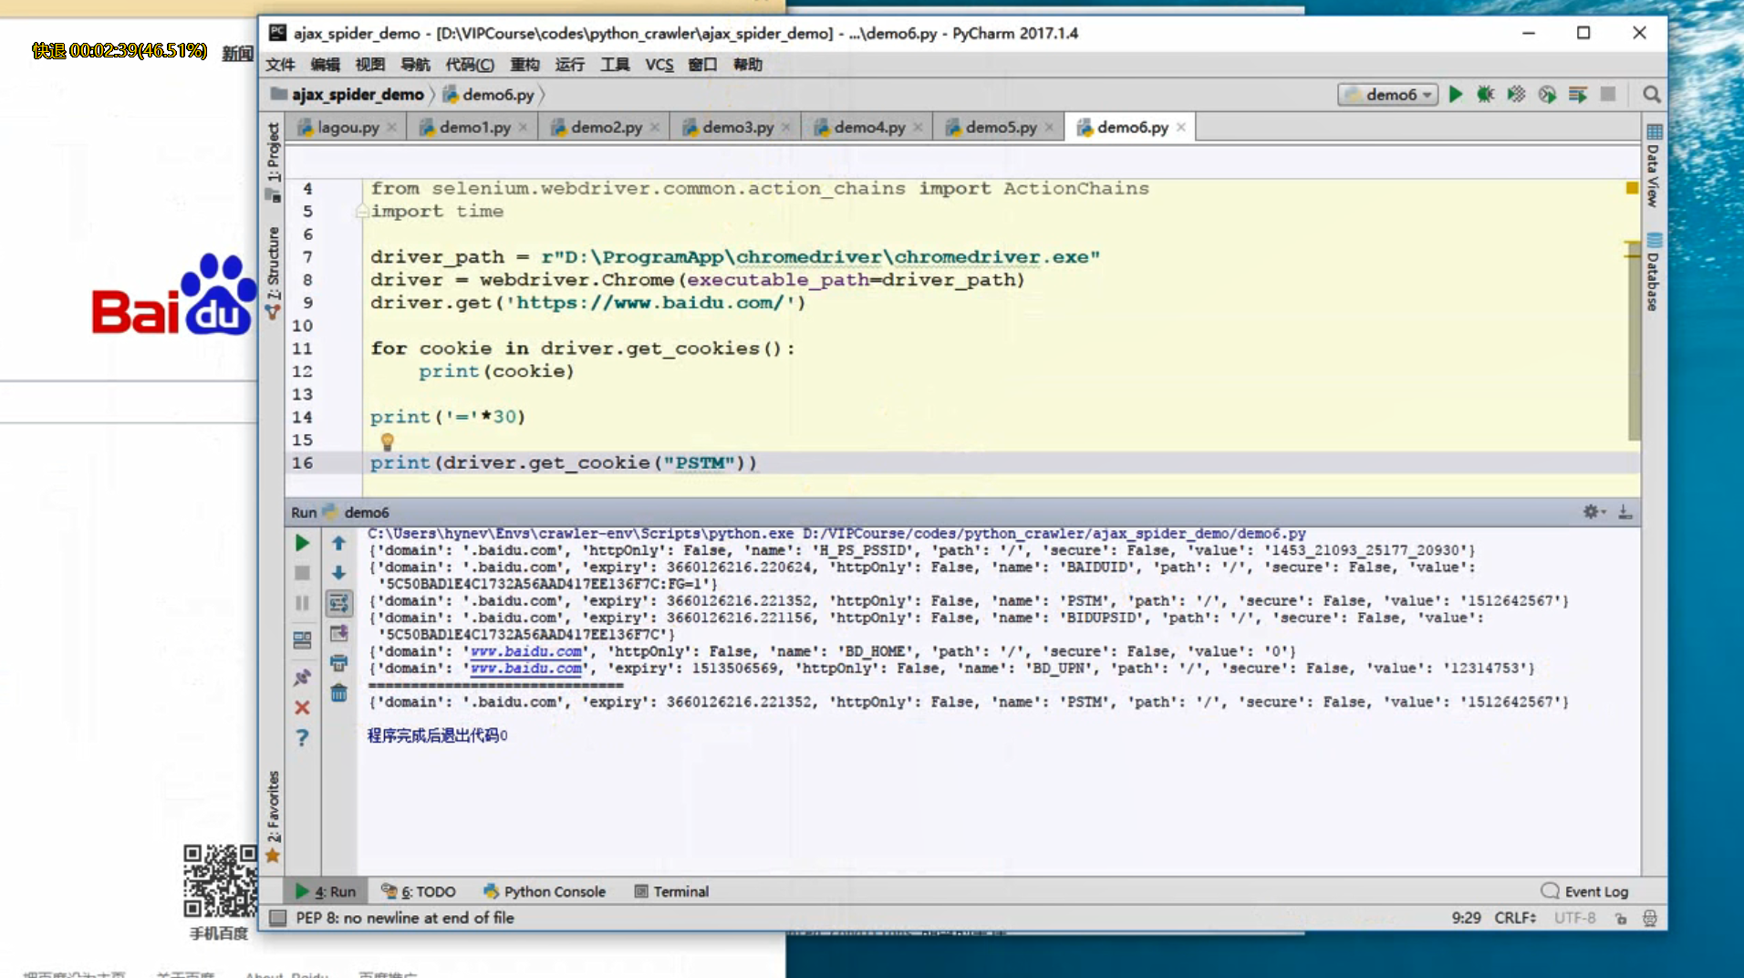Change CRLF line separator
Image resolution: width=1744 pixels, height=978 pixels.
[x=1515, y=918]
